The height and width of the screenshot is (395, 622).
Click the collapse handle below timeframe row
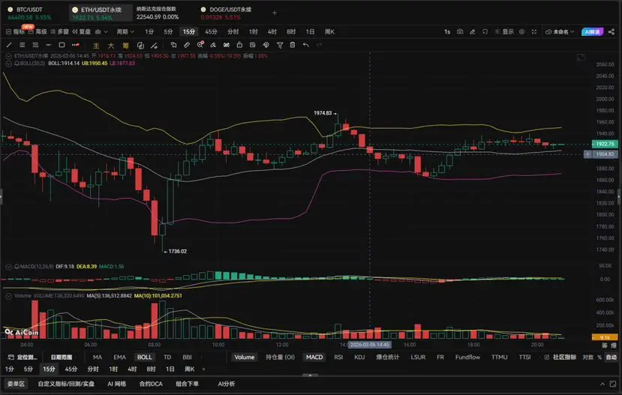click(310, 376)
